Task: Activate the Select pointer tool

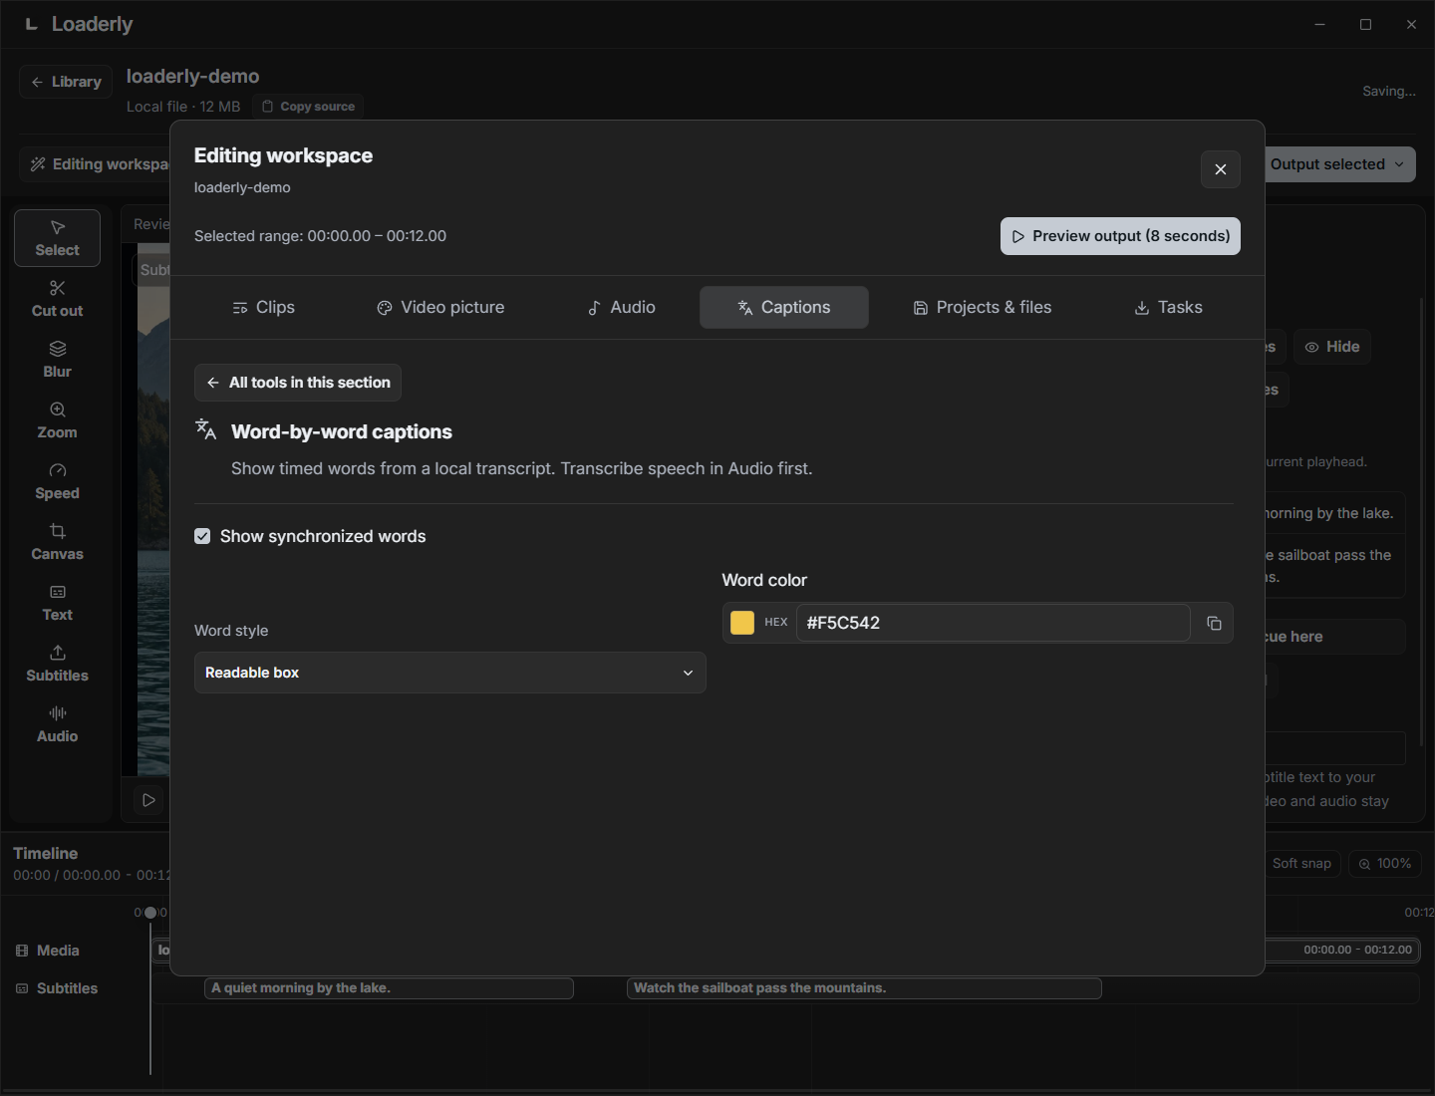Action: (x=57, y=238)
